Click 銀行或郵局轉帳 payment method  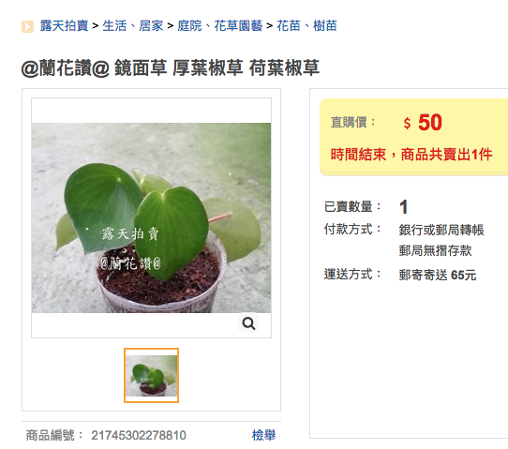[x=441, y=230]
